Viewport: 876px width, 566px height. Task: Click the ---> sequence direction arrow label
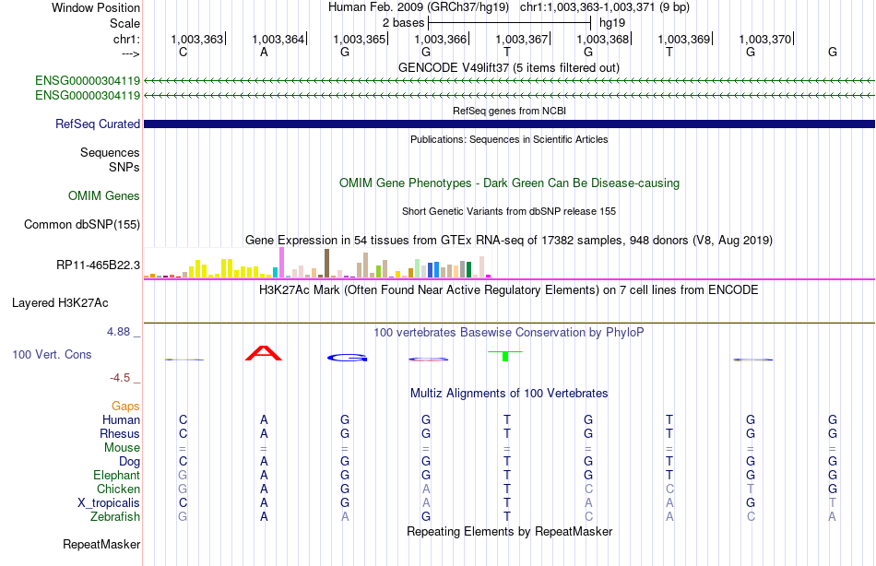(x=131, y=53)
